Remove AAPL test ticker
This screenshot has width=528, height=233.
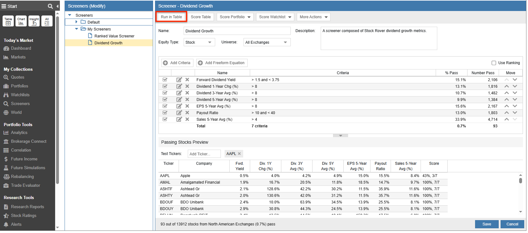click(x=239, y=154)
